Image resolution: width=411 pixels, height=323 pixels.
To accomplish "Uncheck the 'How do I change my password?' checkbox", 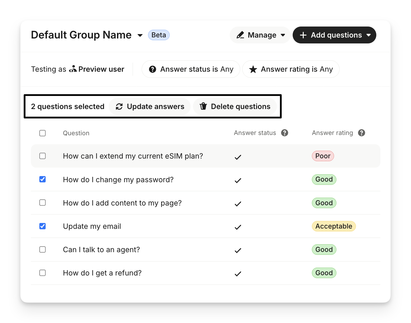I will [43, 179].
